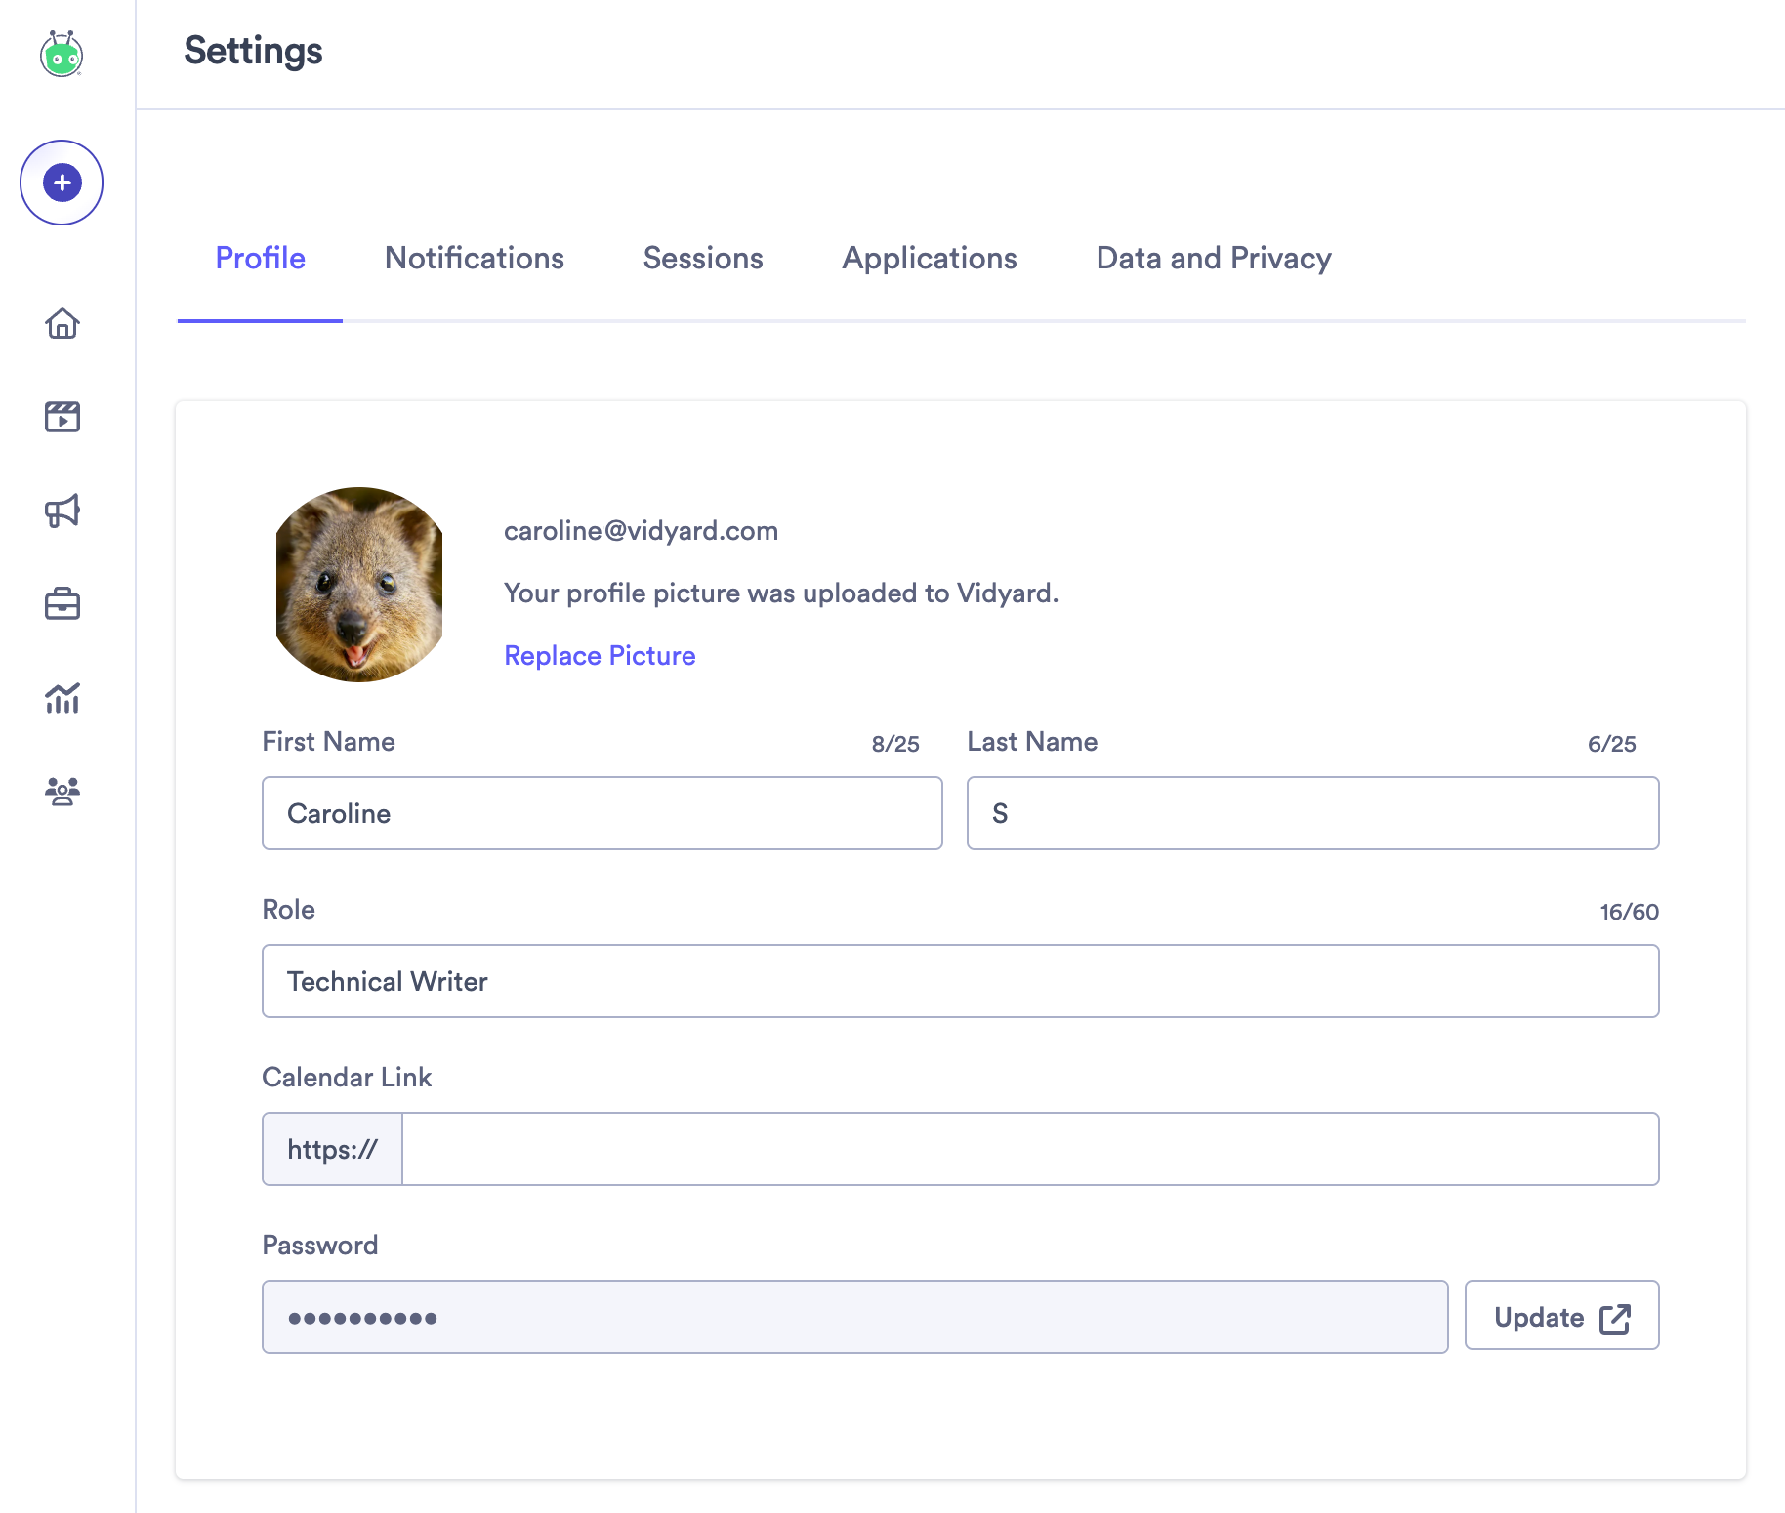1785x1513 pixels.
Task: Click the megaphone campaigns icon
Action: tap(62, 510)
